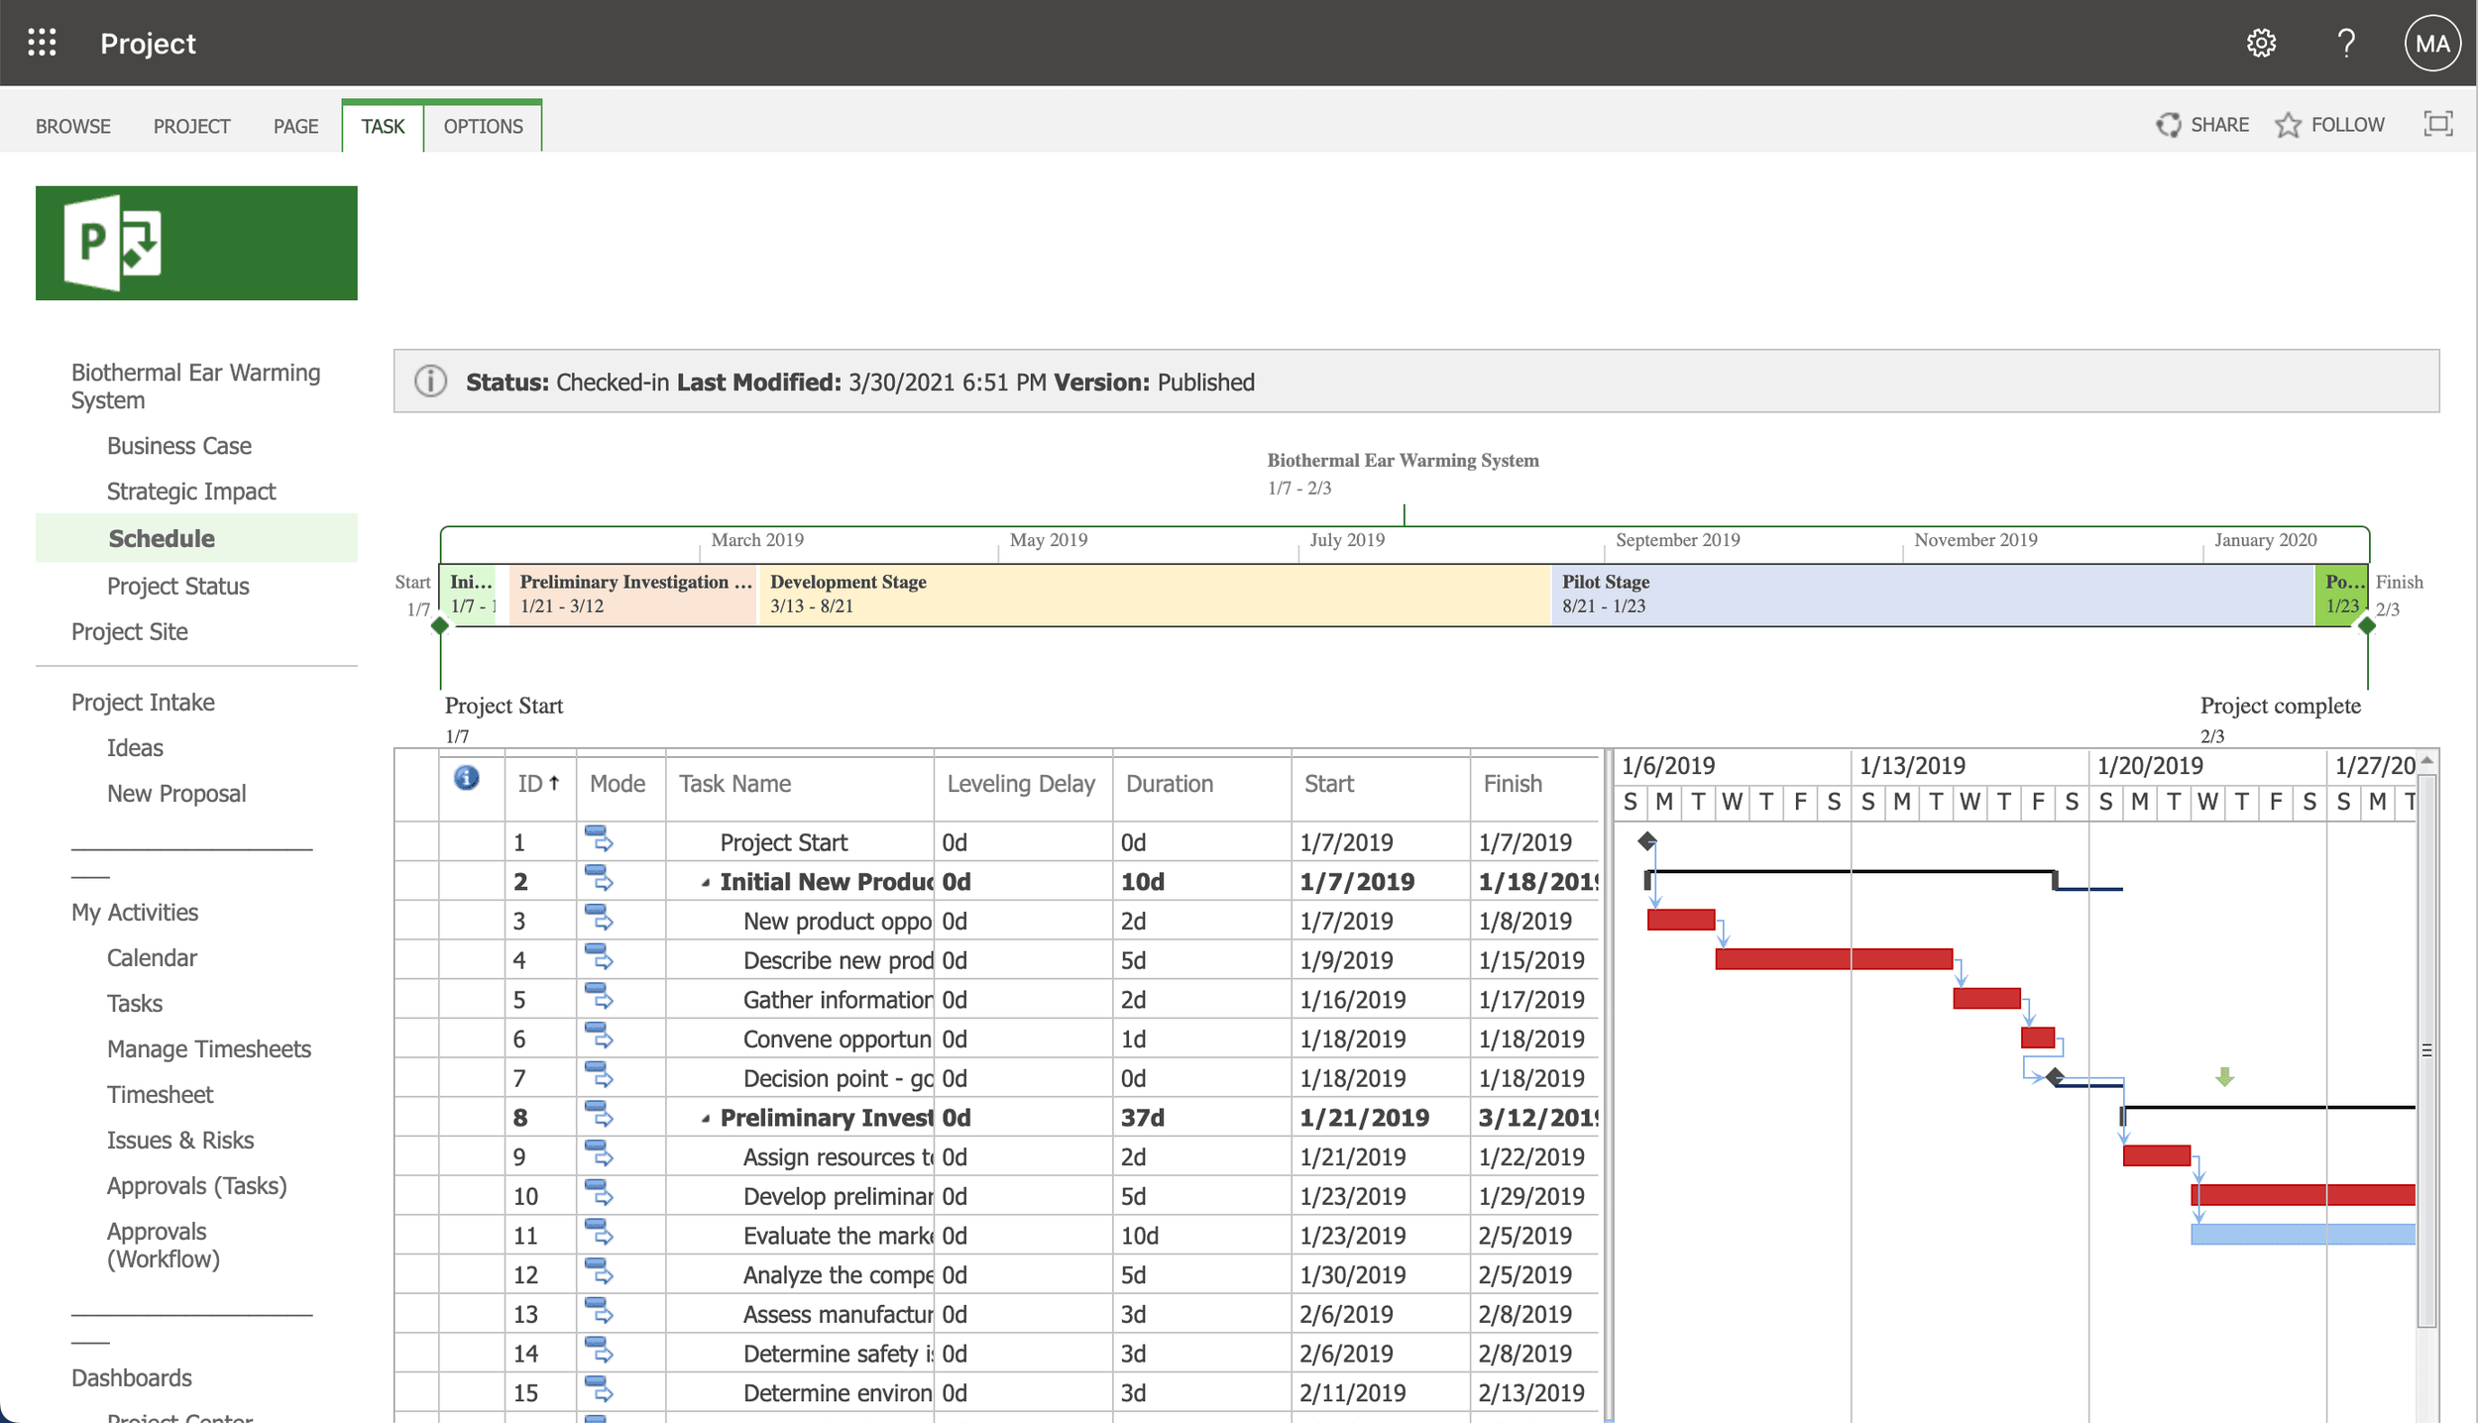Image resolution: width=2478 pixels, height=1423 pixels.
Task: Sort by the ID column header
Action: pyautogui.click(x=538, y=784)
